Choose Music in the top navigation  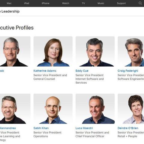click(101, 3)
